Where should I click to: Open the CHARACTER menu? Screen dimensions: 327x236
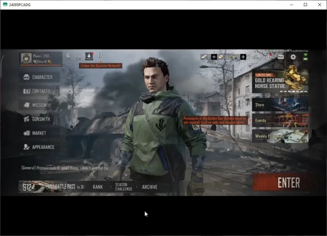39,77
